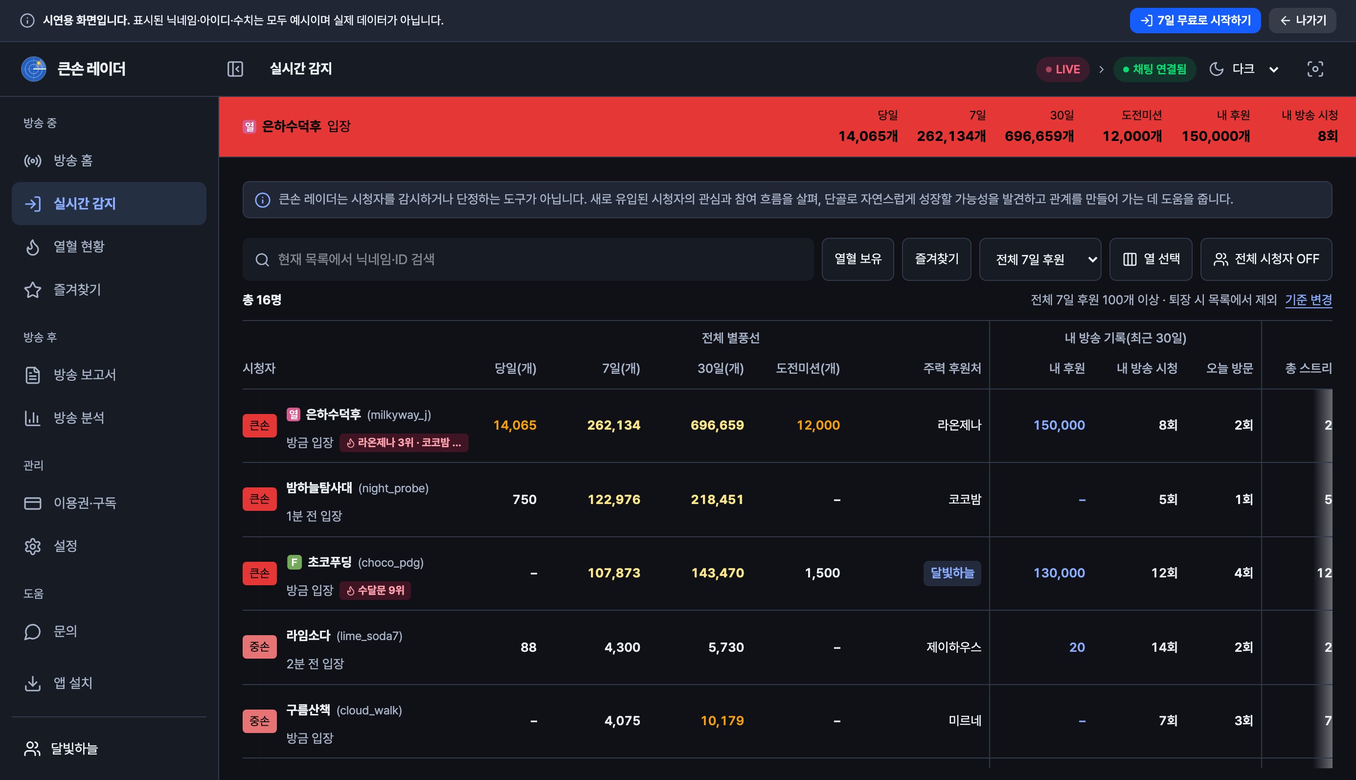Toggle 전체 시청자 OFF switch

coord(1266,259)
